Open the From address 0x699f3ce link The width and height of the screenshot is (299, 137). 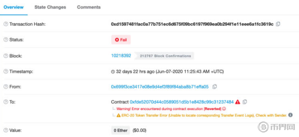(160, 87)
